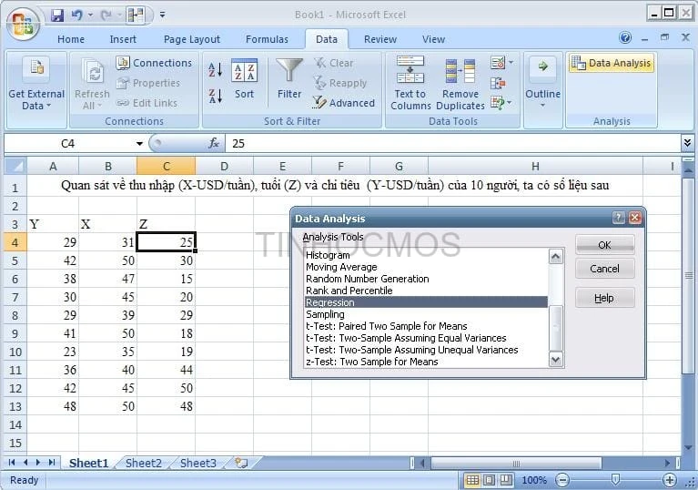Switch to Normal view icon

coord(472,480)
